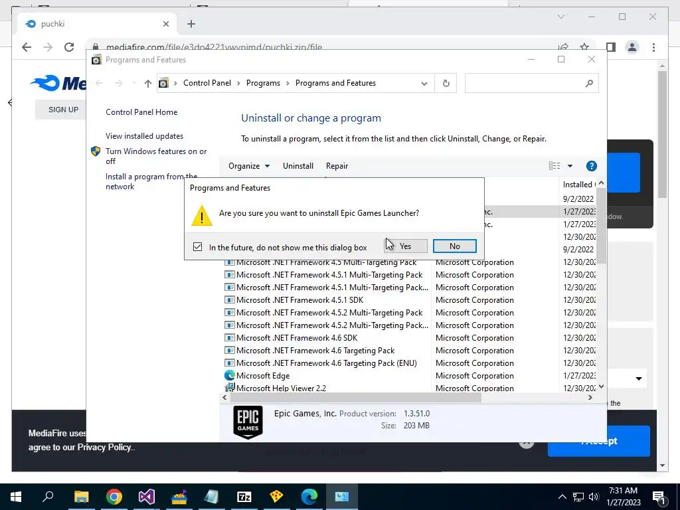This screenshot has height=510, width=680.
Task: Open the Chrome three-dot menu
Action: tap(653, 47)
